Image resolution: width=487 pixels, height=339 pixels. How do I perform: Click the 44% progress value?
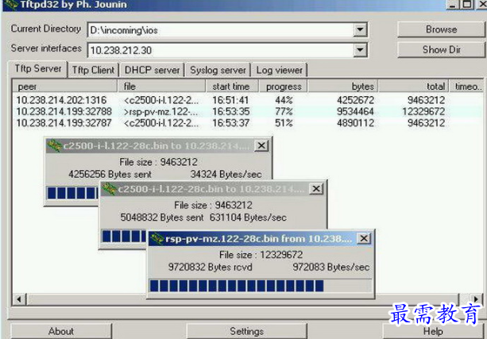pyautogui.click(x=284, y=100)
